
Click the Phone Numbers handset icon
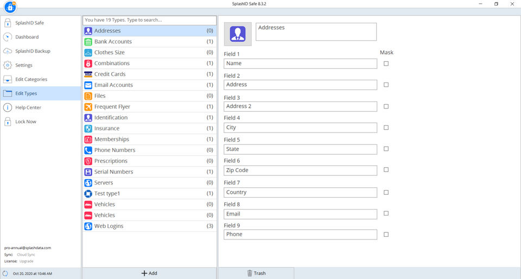coord(88,150)
